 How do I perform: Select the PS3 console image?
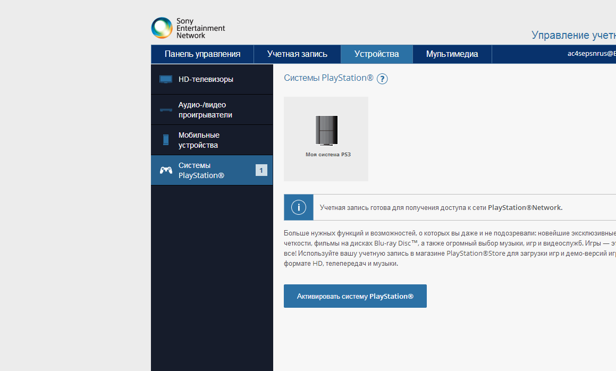(326, 130)
